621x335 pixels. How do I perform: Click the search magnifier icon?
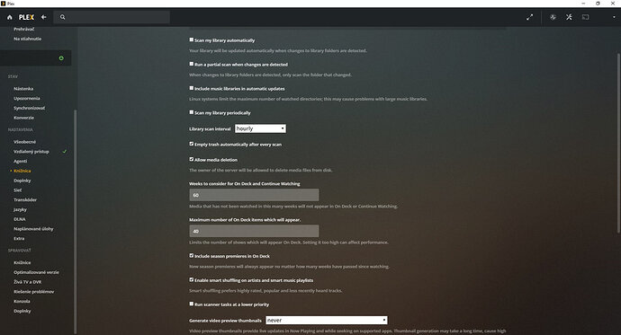tap(63, 17)
